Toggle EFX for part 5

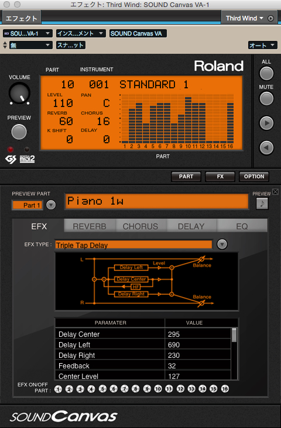coord(102,389)
